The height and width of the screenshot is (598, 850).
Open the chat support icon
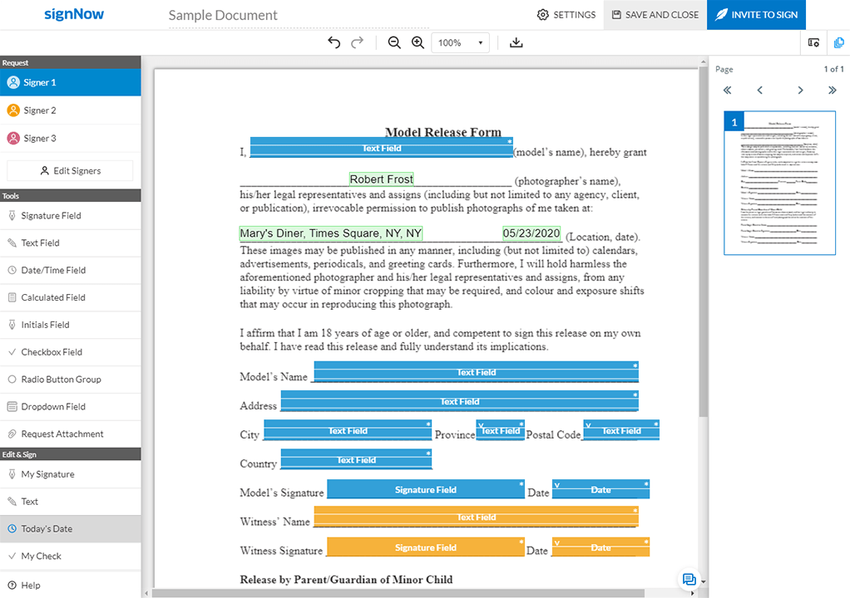(x=689, y=580)
